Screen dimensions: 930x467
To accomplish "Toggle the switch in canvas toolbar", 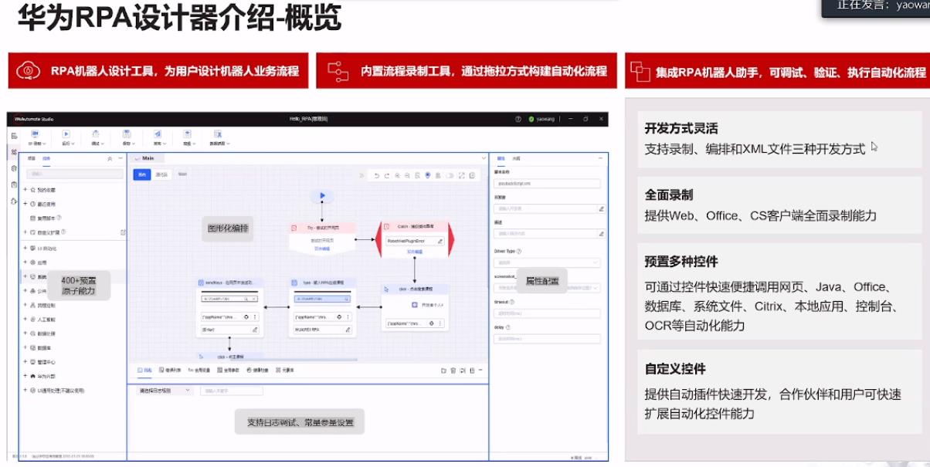I will [x=450, y=176].
